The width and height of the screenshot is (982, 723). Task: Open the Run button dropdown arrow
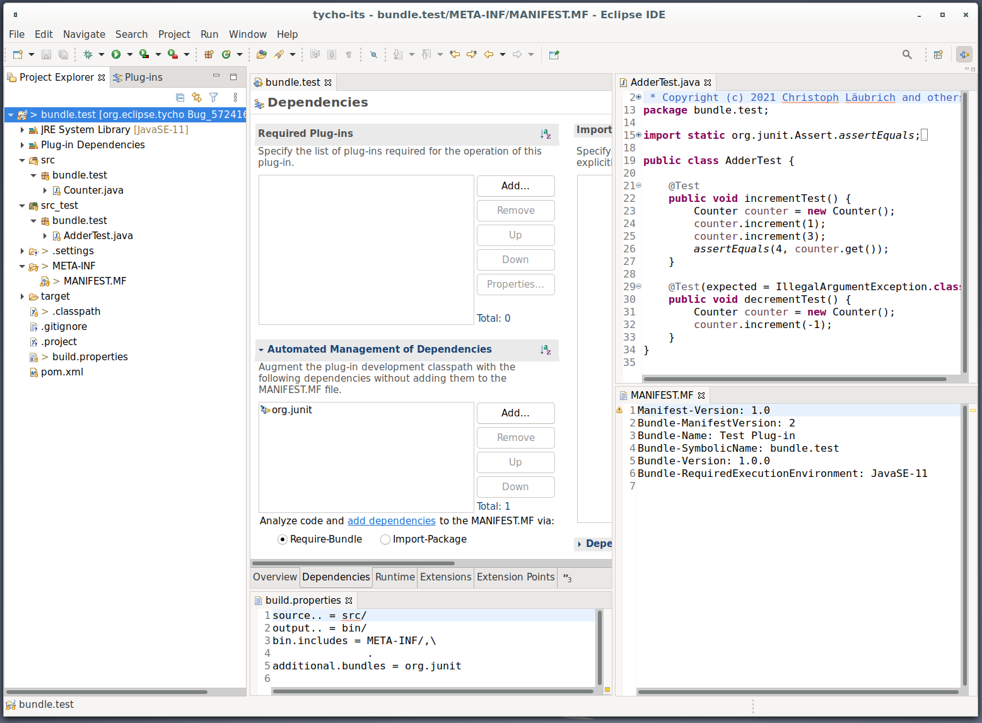129,55
